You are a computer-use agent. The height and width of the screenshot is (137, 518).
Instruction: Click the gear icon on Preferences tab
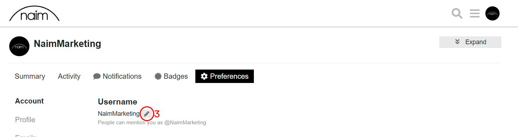point(204,76)
